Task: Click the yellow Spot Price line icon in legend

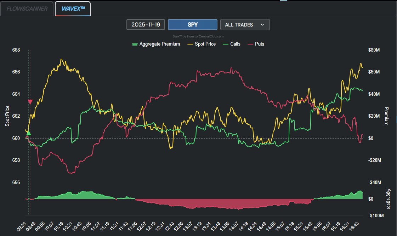Action: click(191, 44)
